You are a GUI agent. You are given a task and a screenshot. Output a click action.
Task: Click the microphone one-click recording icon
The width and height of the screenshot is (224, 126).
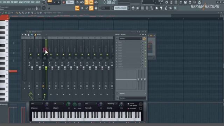coord(176,2)
